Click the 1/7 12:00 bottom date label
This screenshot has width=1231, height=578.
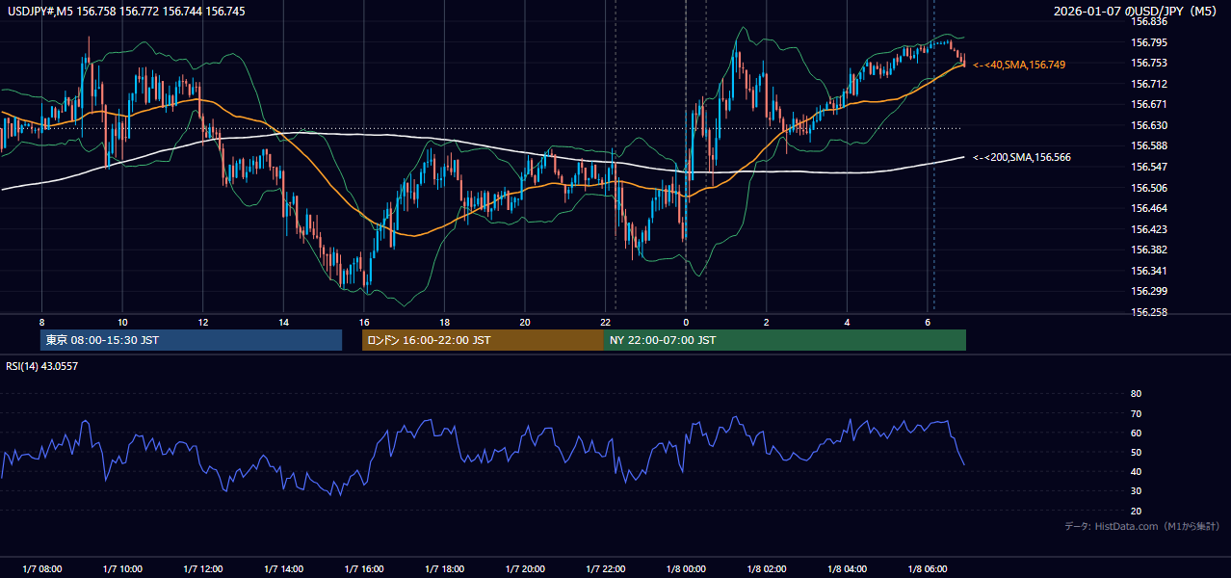point(202,568)
